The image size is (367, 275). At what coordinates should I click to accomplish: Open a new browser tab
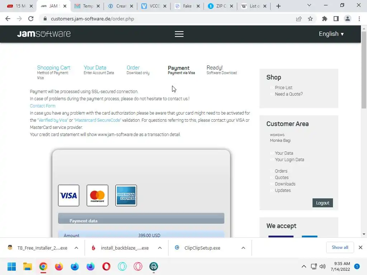[x=278, y=6]
